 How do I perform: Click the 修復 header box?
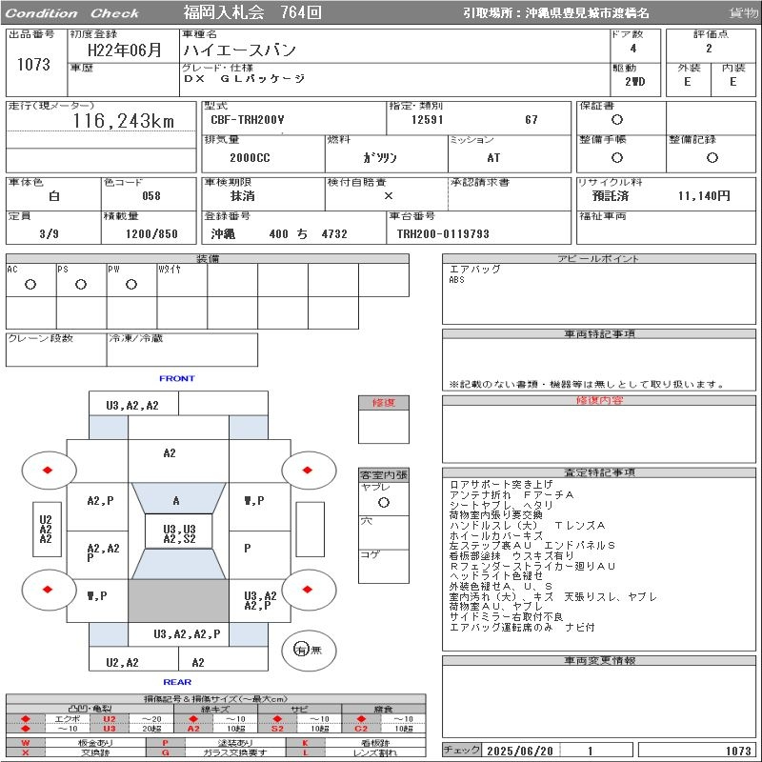[x=384, y=402]
